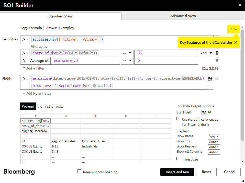Open the yellow help question-mark icon
This screenshot has width=245, height=183.
[x=231, y=29]
